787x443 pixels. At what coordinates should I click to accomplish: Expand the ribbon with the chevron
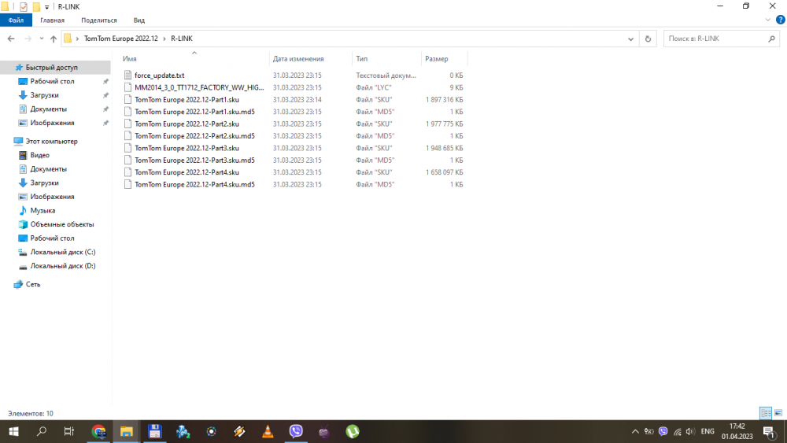click(x=767, y=20)
